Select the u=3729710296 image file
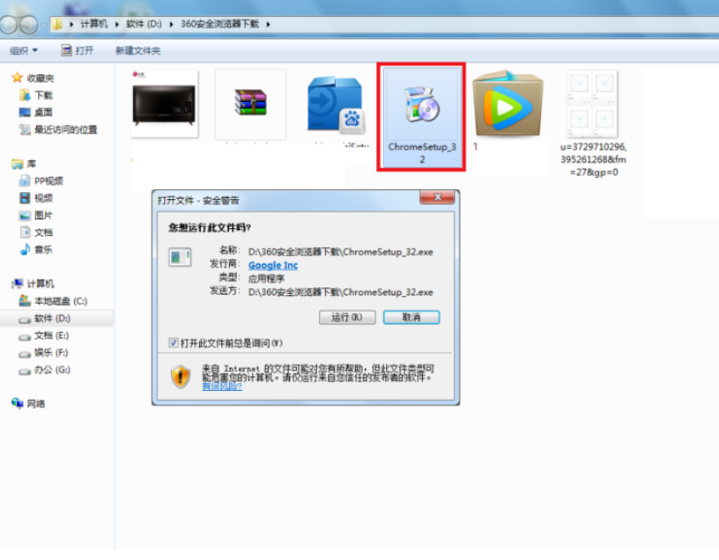The height and width of the screenshot is (560, 719). pyautogui.click(x=591, y=106)
